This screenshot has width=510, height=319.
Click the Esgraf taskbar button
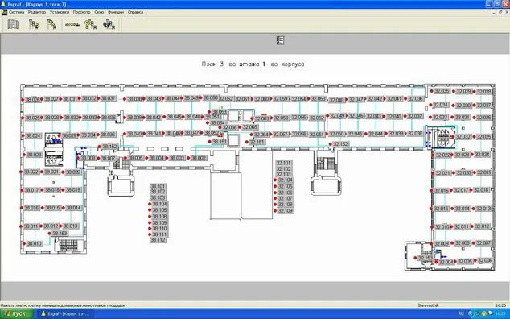click(65, 314)
